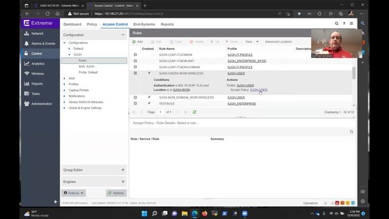Open Firefox from taskbar

point(204,214)
